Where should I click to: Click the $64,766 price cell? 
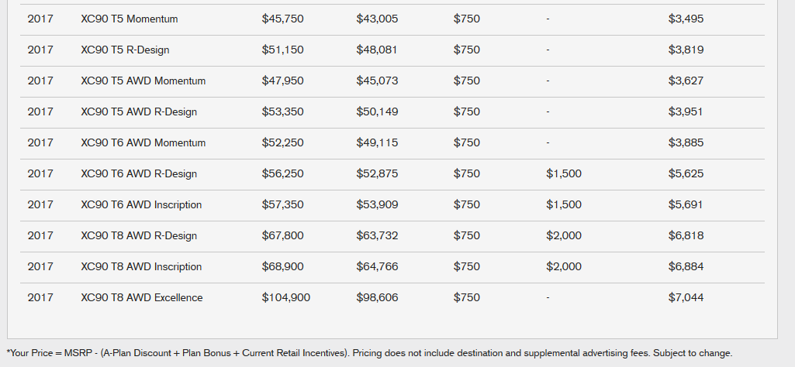point(377,266)
